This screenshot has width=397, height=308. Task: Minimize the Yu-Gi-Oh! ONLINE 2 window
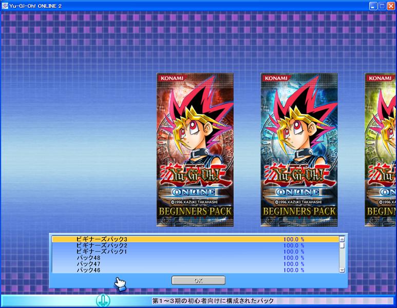[x=373, y=6]
